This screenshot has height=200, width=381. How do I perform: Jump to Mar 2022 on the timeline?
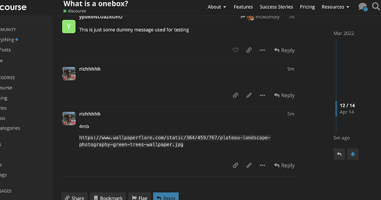[343, 33]
